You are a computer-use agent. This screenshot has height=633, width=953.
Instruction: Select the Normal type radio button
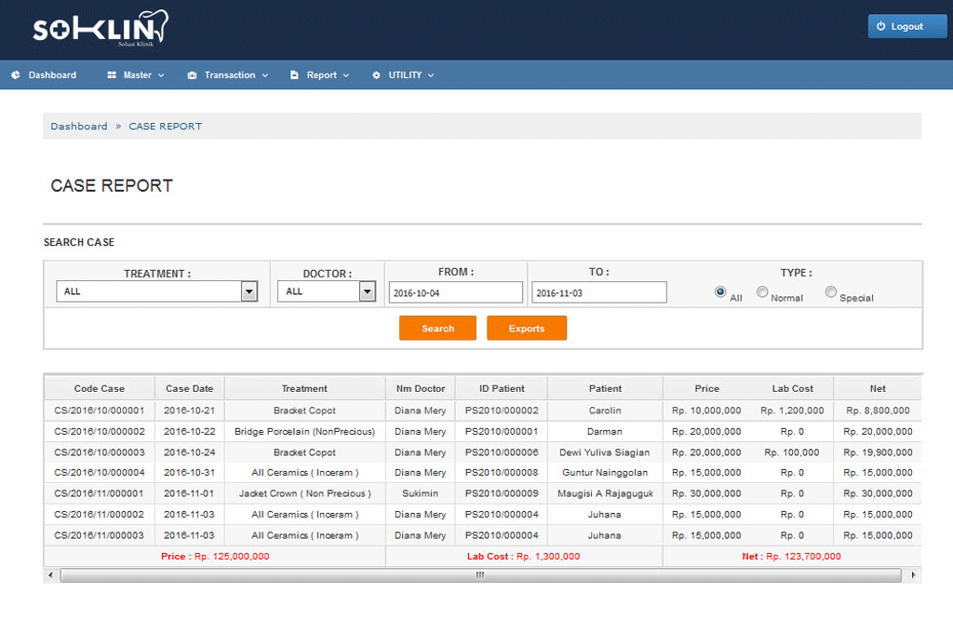point(762,291)
